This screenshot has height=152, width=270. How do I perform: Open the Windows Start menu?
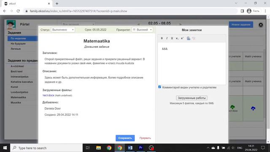(x=5, y=148)
